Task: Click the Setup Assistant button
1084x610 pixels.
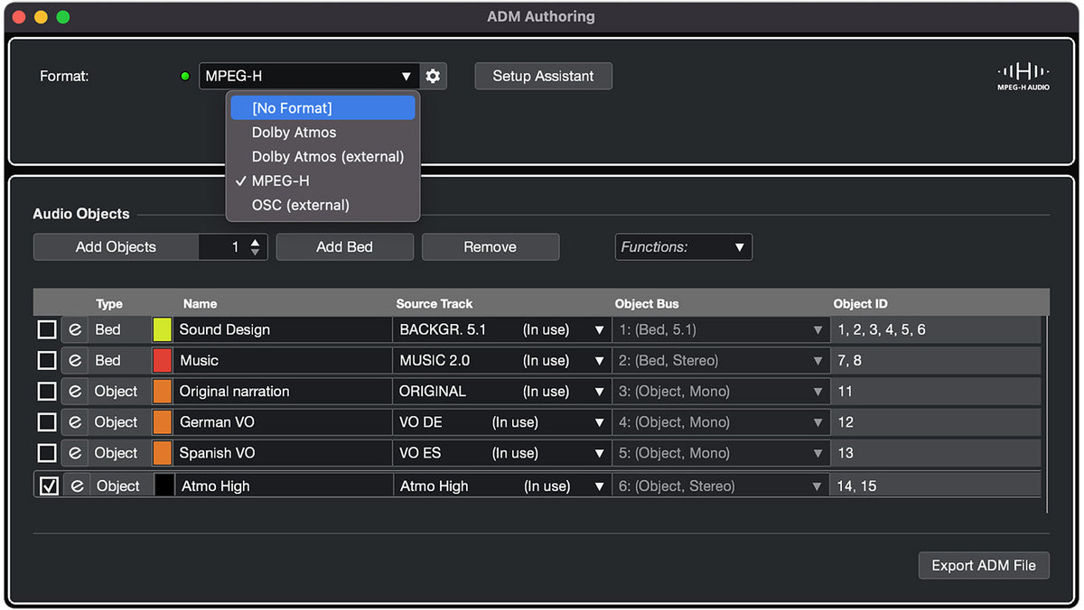Action: (x=543, y=76)
